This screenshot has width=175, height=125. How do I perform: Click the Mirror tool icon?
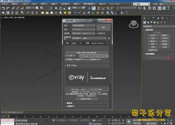point(140,8)
